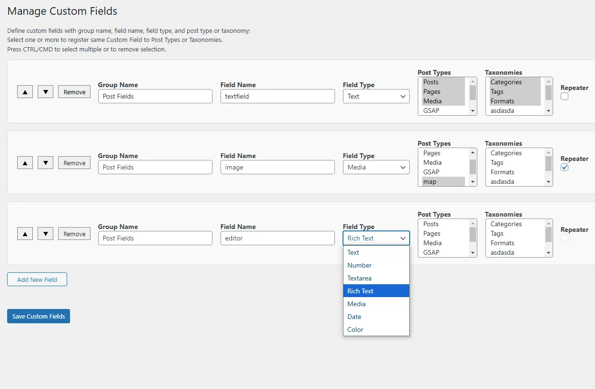The width and height of the screenshot is (595, 389).
Task: Open the Field Type dropdown showing Media
Action: pyautogui.click(x=376, y=167)
